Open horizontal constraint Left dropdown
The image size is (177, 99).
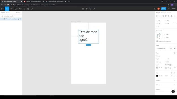tap(167, 35)
